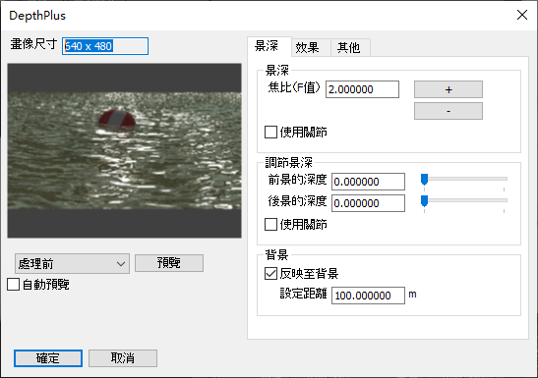Switch to the 景深 tab
This screenshot has width=538, height=378.
(269, 46)
